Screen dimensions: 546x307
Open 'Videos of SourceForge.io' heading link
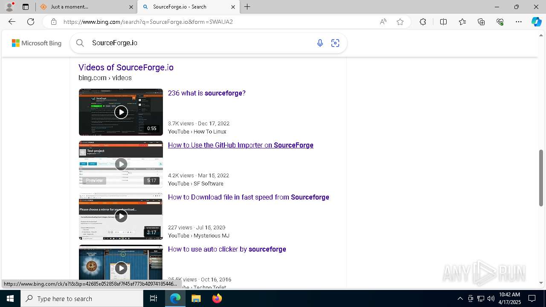(126, 67)
